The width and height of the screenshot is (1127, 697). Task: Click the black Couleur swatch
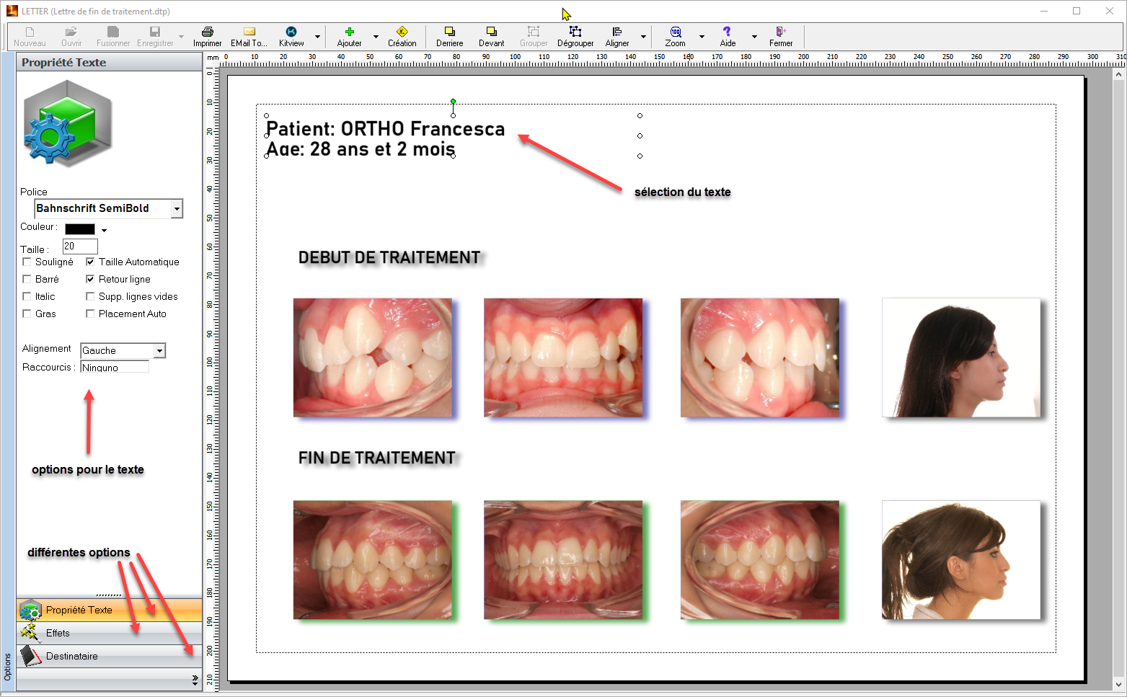click(80, 229)
